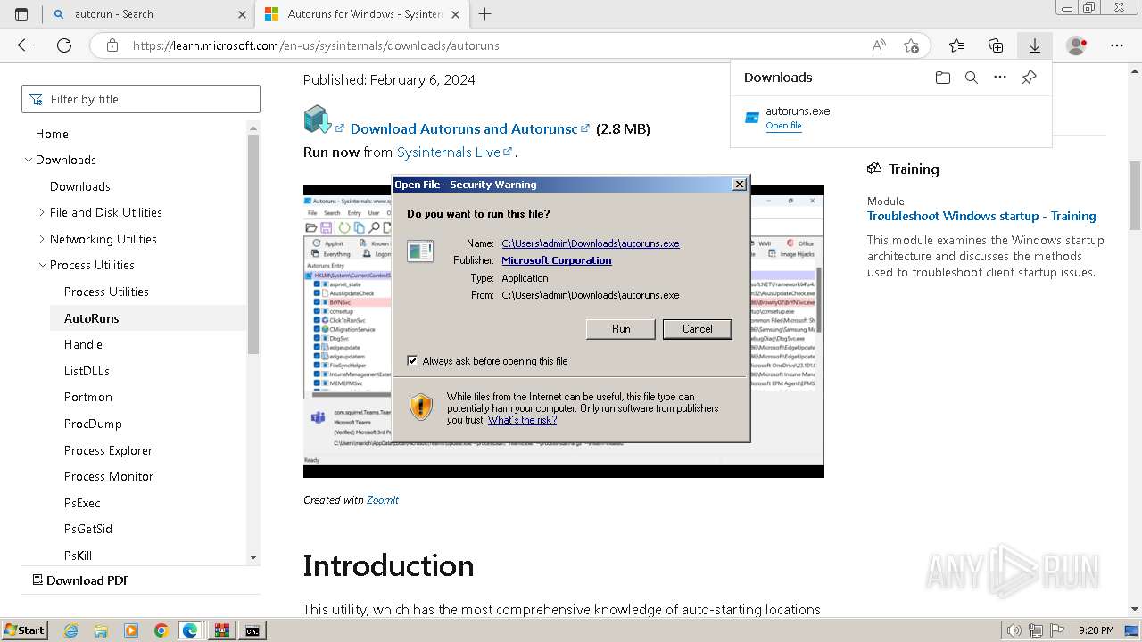
Task: Expand File and Disk Utilities
Action: tap(42, 212)
